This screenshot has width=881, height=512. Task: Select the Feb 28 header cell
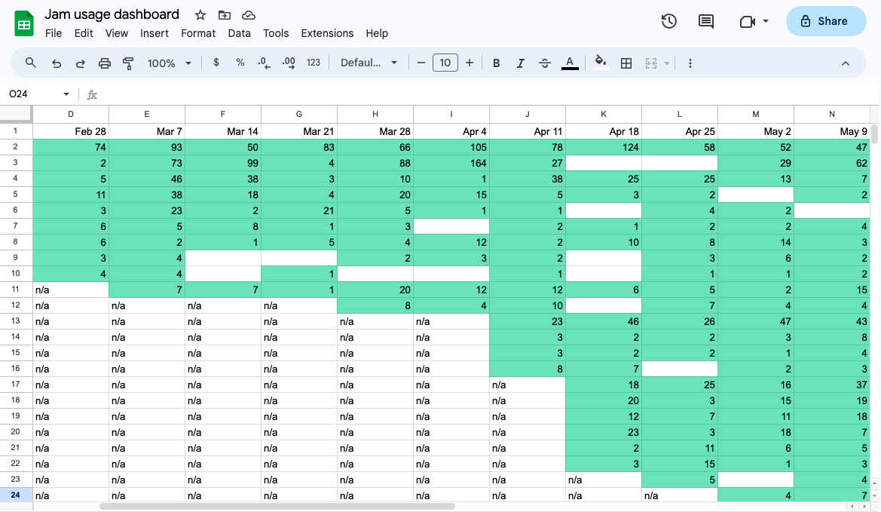point(71,131)
